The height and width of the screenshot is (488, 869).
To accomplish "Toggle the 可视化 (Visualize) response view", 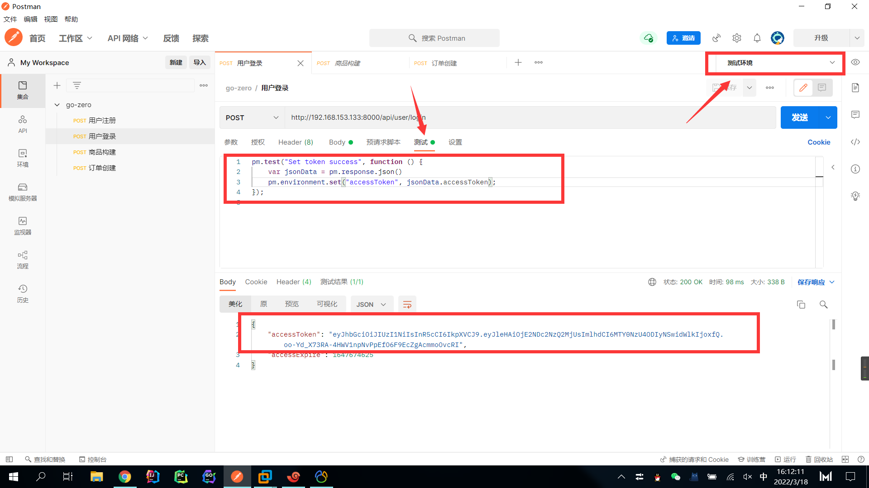I will click(x=326, y=305).
